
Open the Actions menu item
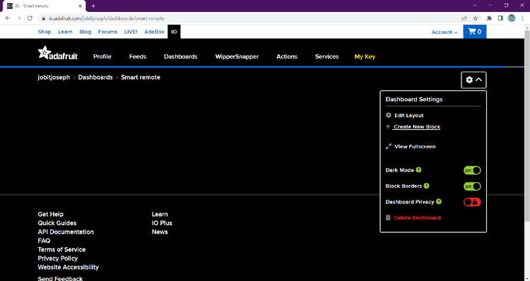[287, 56]
